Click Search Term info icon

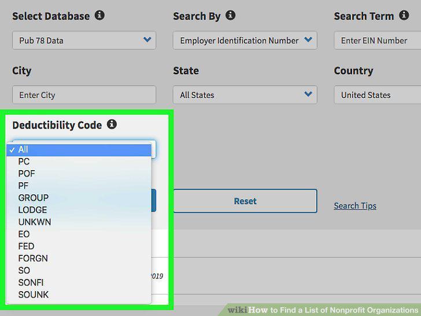pyautogui.click(x=404, y=15)
